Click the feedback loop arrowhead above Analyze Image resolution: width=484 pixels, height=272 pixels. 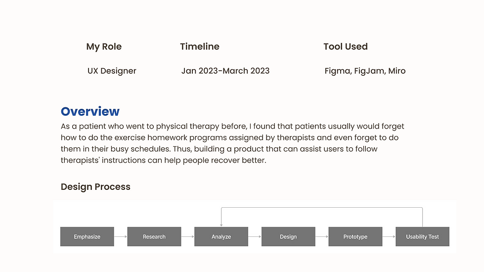(221, 225)
